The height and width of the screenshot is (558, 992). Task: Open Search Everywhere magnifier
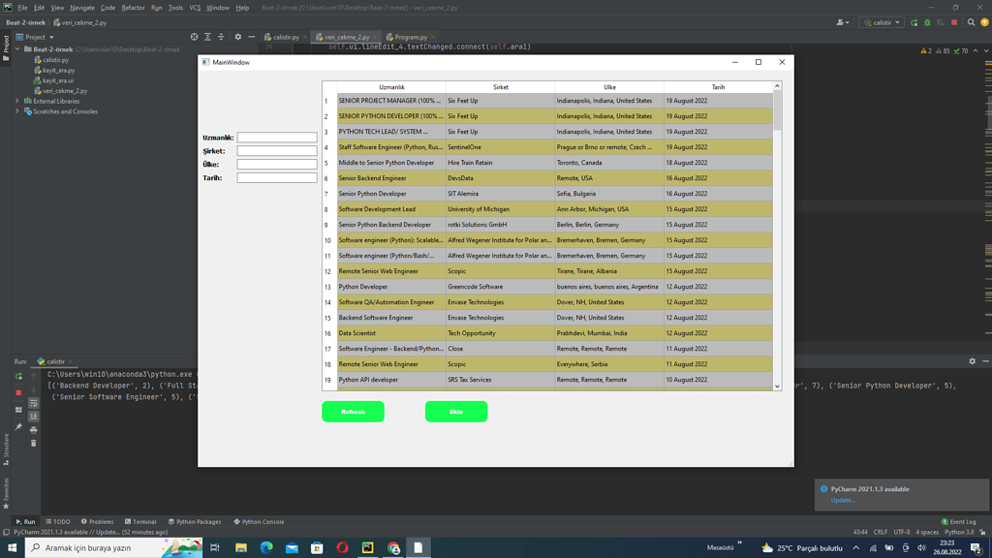tap(971, 23)
